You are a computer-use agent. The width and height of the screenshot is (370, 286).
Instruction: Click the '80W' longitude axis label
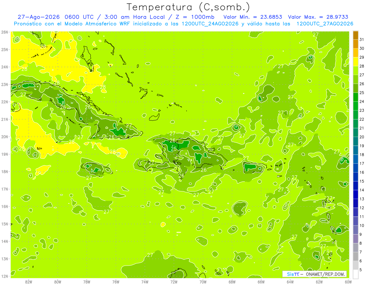(x=58, y=282)
